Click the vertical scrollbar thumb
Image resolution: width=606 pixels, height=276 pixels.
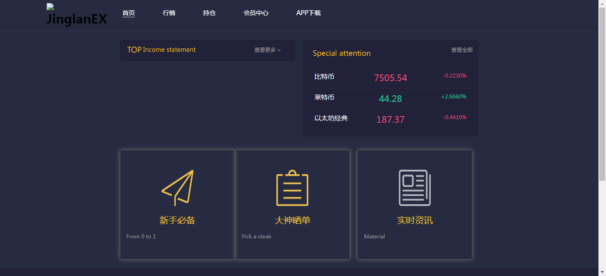pyautogui.click(x=602, y=93)
